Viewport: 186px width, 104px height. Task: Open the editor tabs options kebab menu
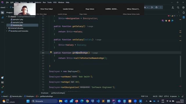[179, 12]
